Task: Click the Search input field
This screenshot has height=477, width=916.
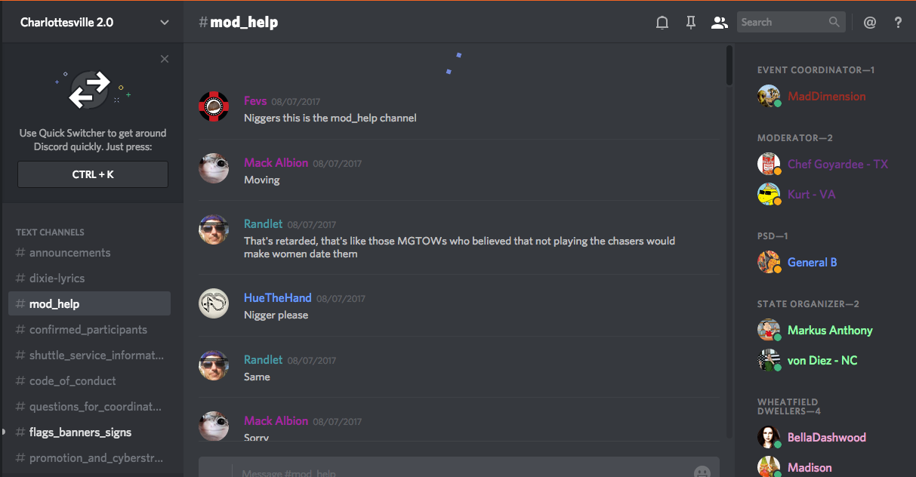Action: pyautogui.click(x=782, y=23)
